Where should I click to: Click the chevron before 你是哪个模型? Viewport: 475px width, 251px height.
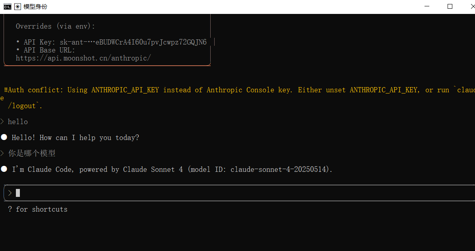pos(2,153)
